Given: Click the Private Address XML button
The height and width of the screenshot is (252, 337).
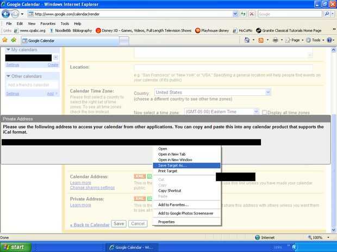Looking at the screenshot, I should click(140, 198).
